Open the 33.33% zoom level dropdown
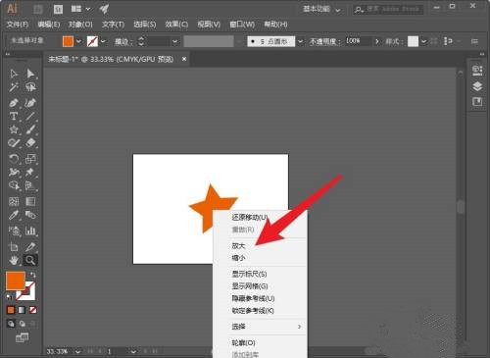Screen dimensions: 490x358 77,352
